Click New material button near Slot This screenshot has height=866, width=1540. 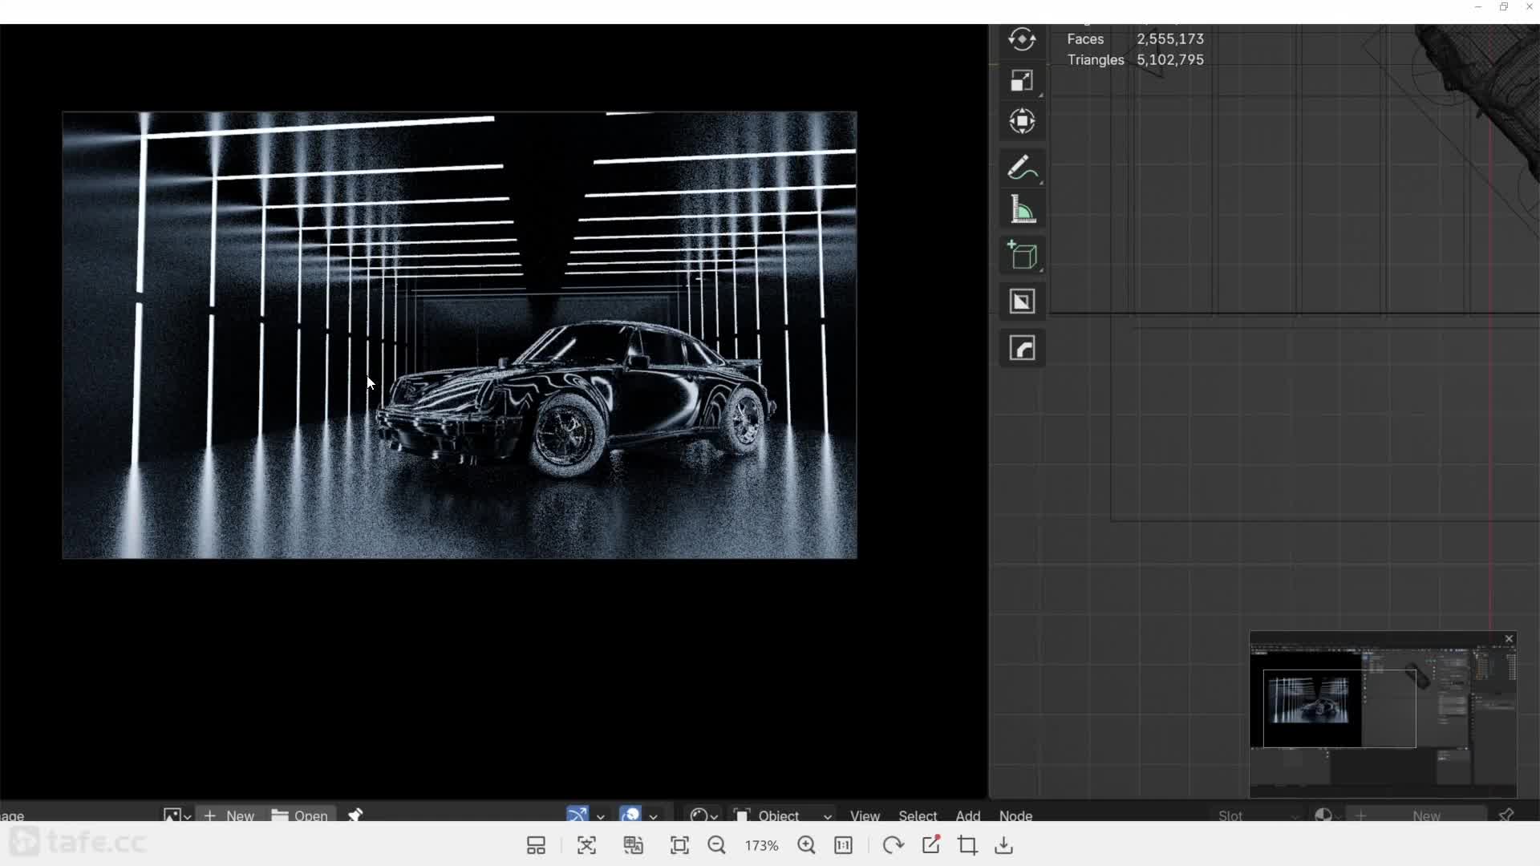[1416, 815]
